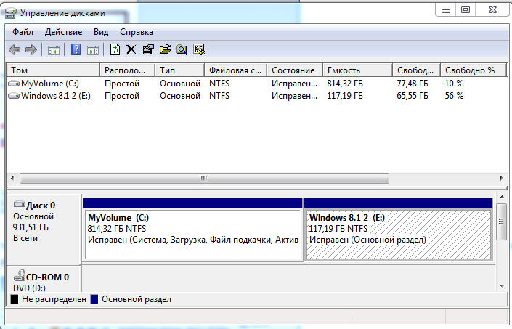This screenshot has width=512, height=329.
Task: Click the Delete (black X) toolbar icon
Action: pyautogui.click(x=131, y=50)
